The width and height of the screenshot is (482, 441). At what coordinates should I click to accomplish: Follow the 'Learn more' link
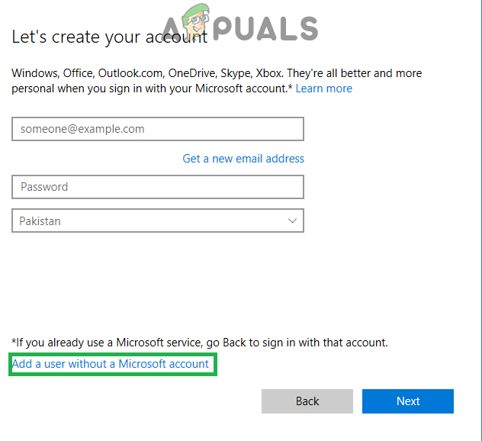pos(324,89)
